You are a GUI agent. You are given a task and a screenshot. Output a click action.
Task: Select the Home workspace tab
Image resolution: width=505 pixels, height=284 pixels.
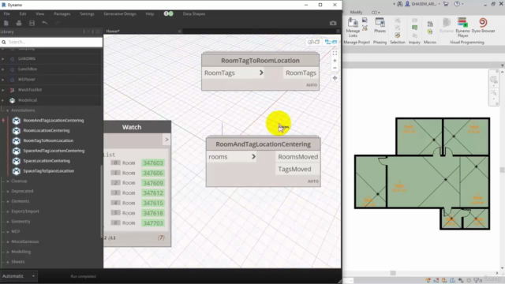(113, 32)
